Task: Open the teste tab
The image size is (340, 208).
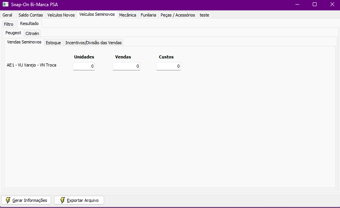Action: click(204, 15)
